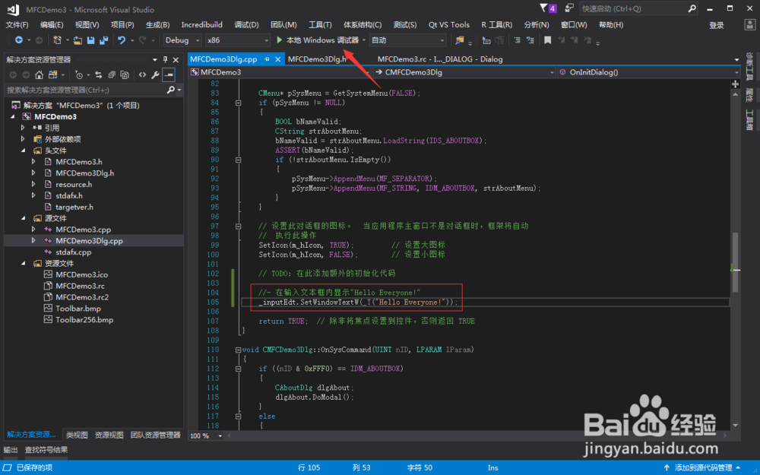
Task: Click the magnifier in Solution Explorer search
Action: (170, 90)
